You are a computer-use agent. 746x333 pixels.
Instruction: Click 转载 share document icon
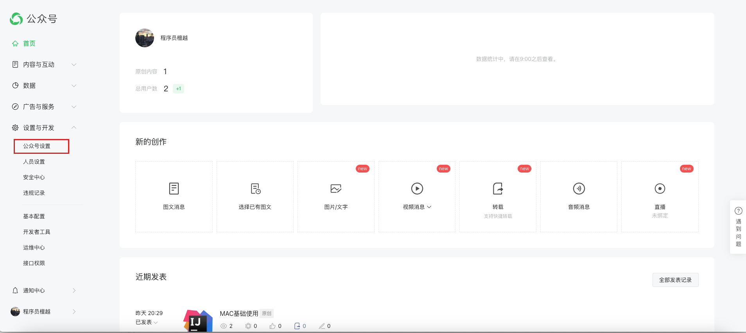(498, 189)
